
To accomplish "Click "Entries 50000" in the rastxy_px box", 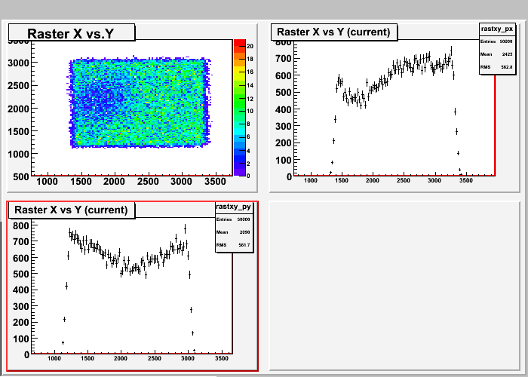I will click(496, 41).
